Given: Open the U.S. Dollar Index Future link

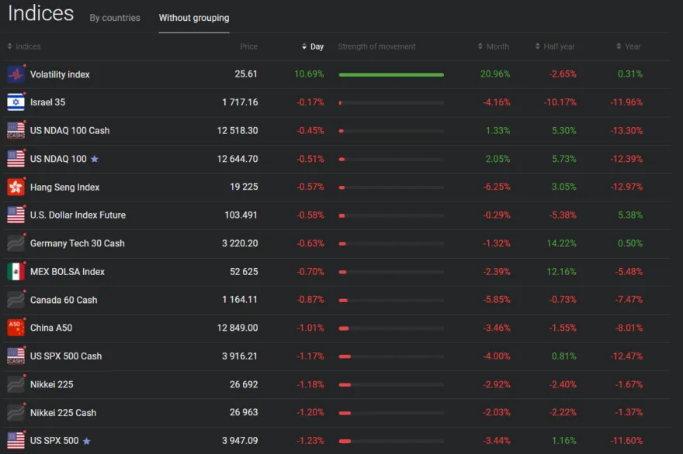Looking at the screenshot, I should [78, 215].
